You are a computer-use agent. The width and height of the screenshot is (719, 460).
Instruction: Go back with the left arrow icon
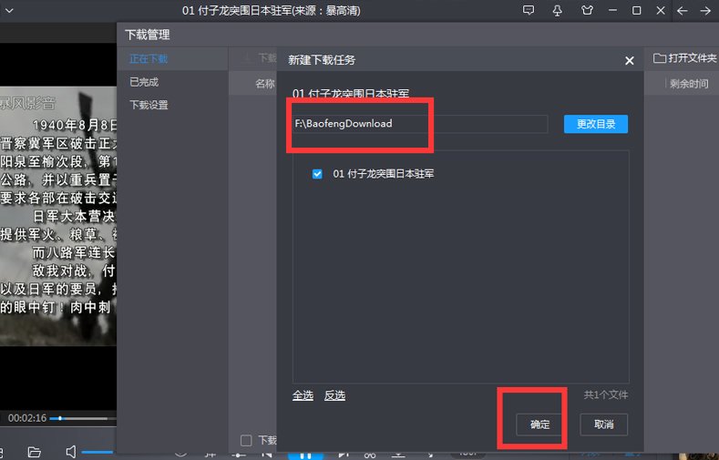pos(683,11)
